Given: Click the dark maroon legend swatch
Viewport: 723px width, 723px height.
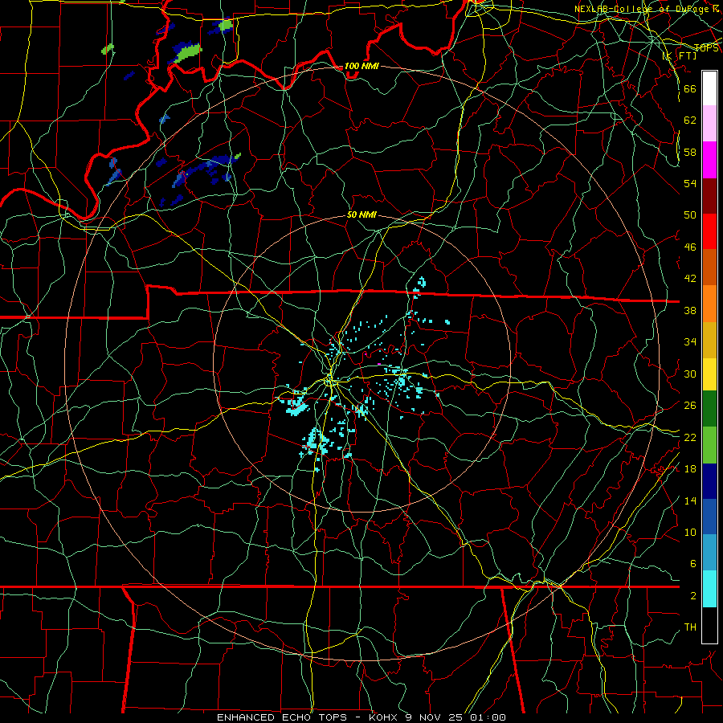Looking at the screenshot, I should (709, 195).
